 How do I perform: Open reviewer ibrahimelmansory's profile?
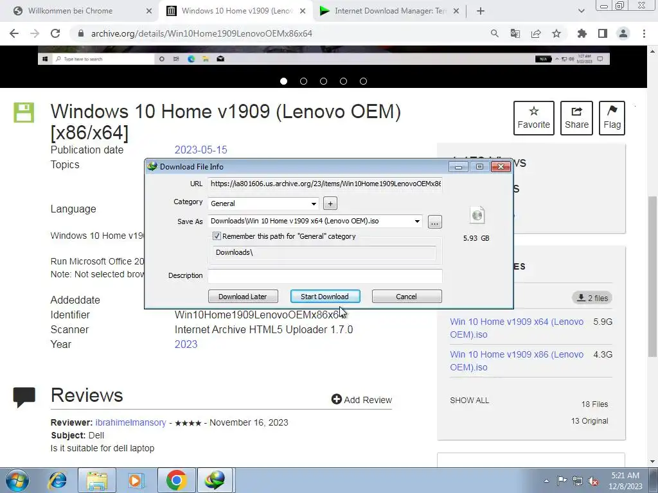pos(130,422)
